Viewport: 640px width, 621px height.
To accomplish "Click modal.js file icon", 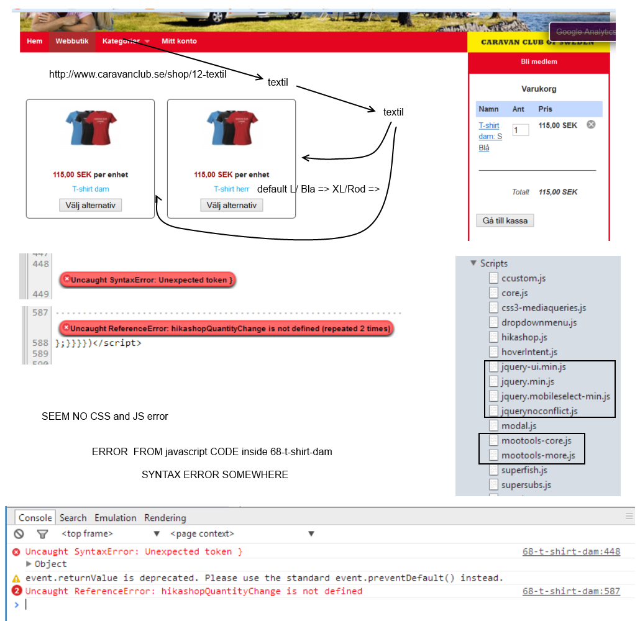I will point(493,425).
